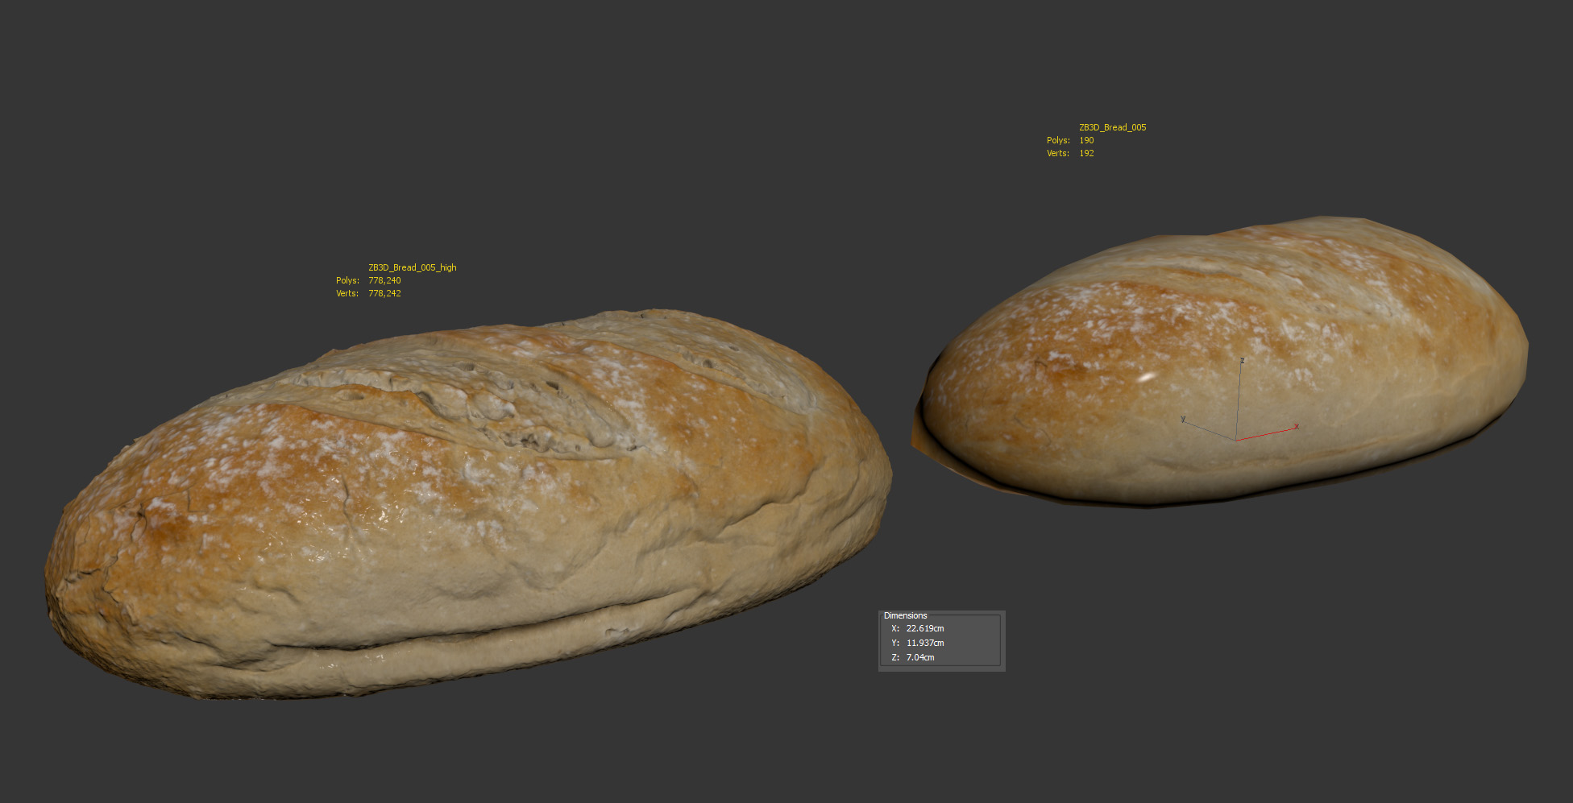
Task: Click the Z dimension value 7.04cm
Action: pyautogui.click(x=920, y=657)
